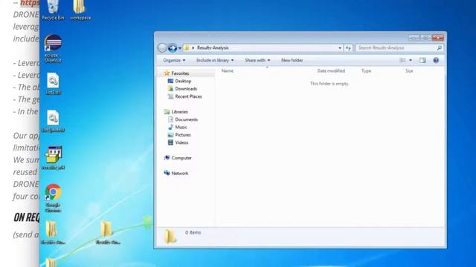Open the workspace folder on the desktop
Image resolution: width=476 pixels, height=267 pixels.
80,10
